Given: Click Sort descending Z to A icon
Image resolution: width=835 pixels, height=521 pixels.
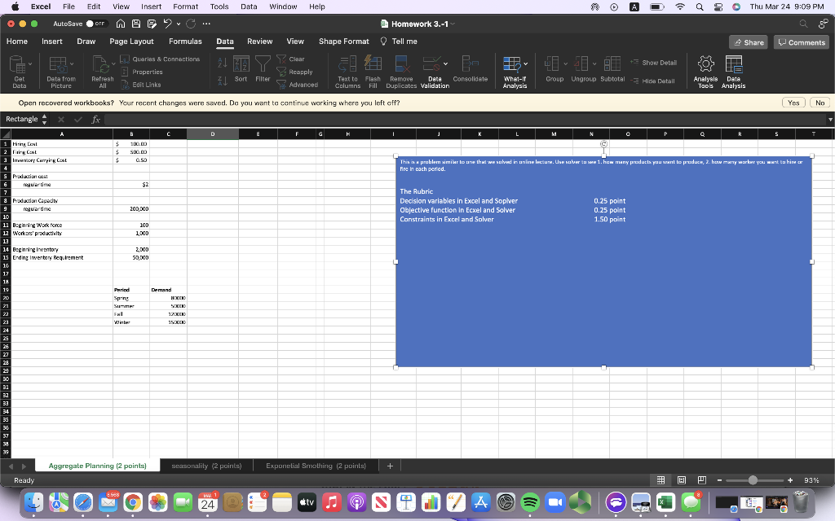Looking at the screenshot, I should 223,81.
